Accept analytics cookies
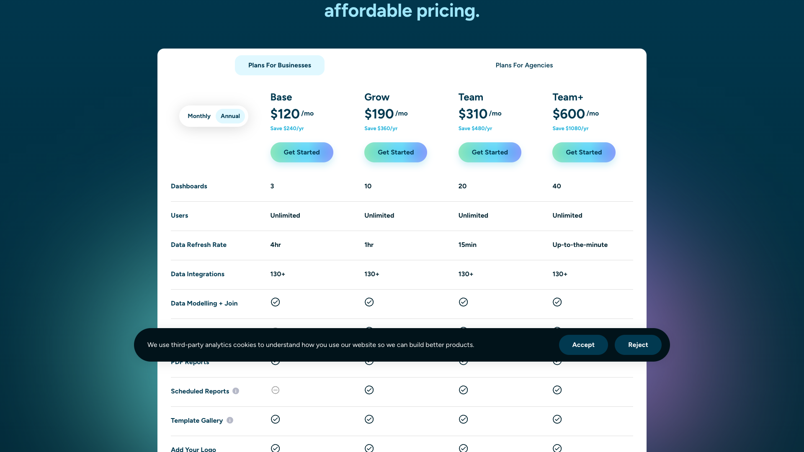 583,344
